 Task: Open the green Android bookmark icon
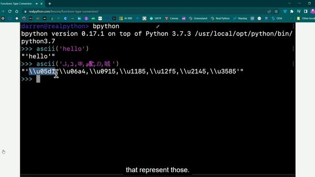[x=93, y=18]
